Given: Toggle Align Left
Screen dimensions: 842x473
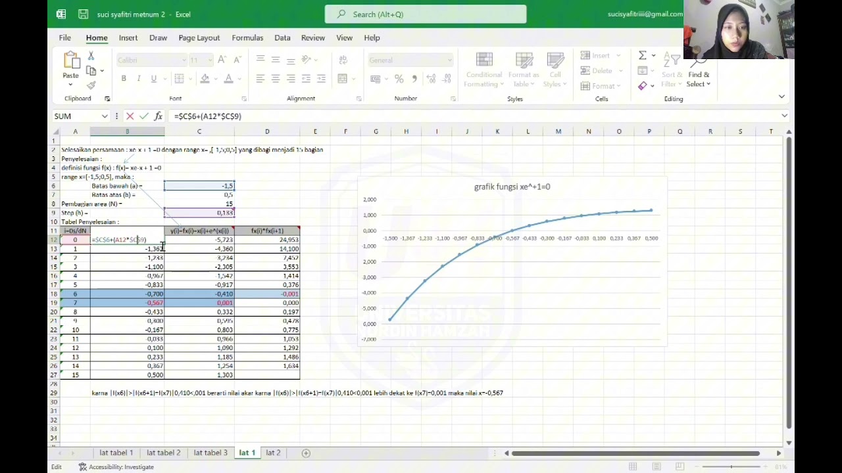Looking at the screenshot, I should pyautogui.click(x=260, y=79).
